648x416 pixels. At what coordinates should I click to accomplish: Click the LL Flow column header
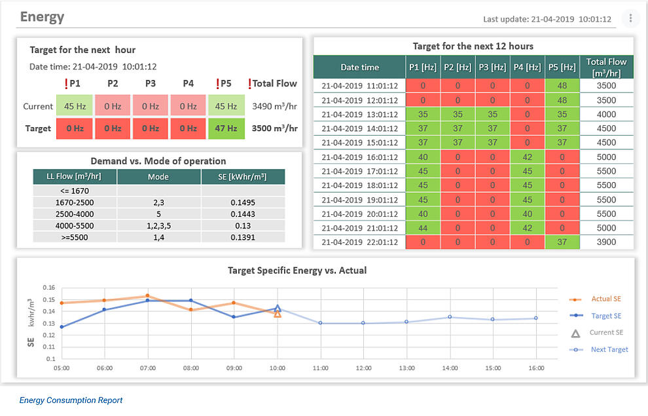pos(75,177)
